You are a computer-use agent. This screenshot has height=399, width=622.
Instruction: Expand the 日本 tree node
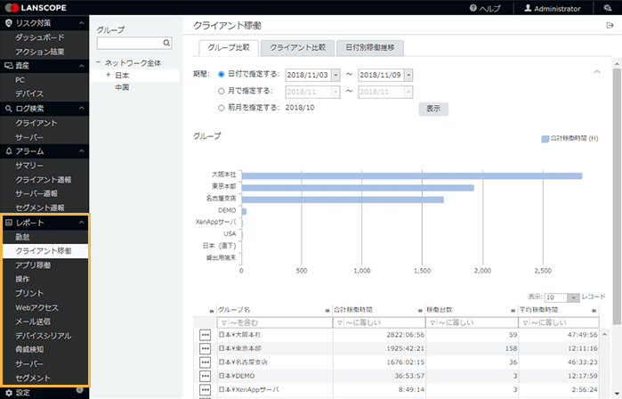tap(109, 76)
